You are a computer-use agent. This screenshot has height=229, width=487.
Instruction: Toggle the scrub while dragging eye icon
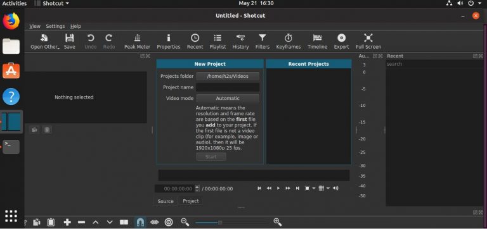click(154, 222)
